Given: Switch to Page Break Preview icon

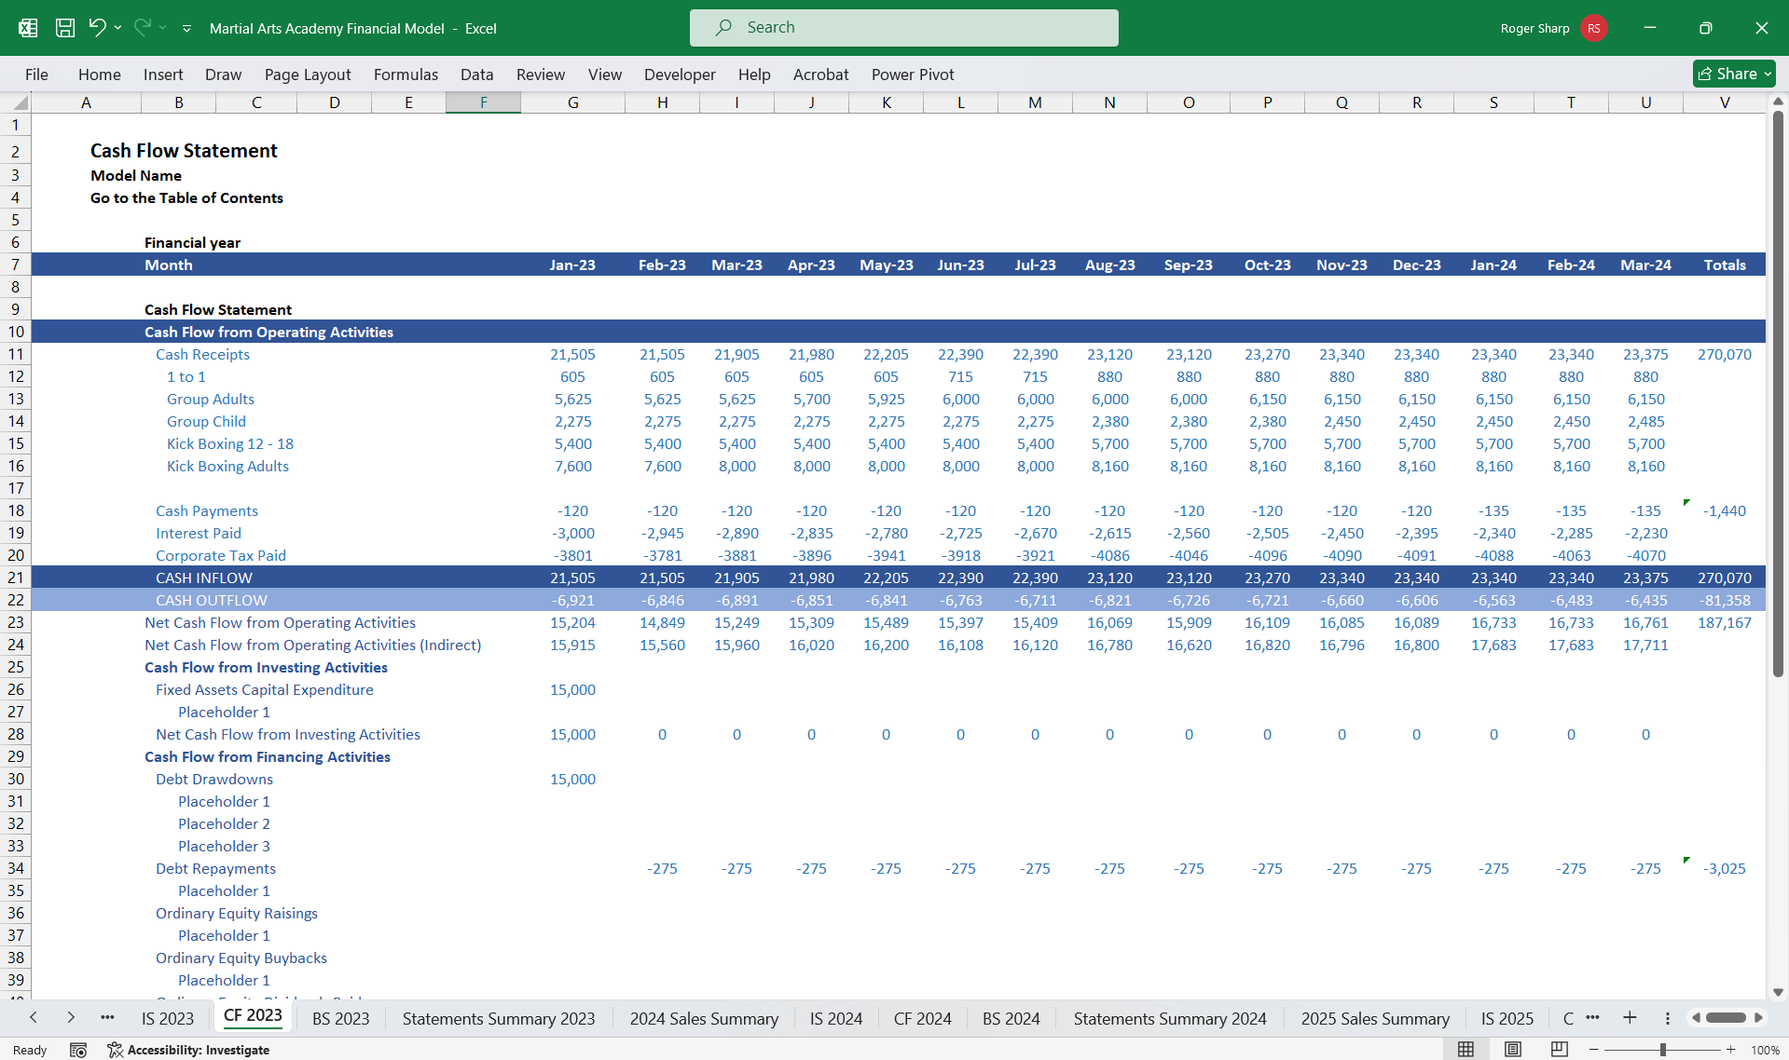Looking at the screenshot, I should point(1559,1050).
